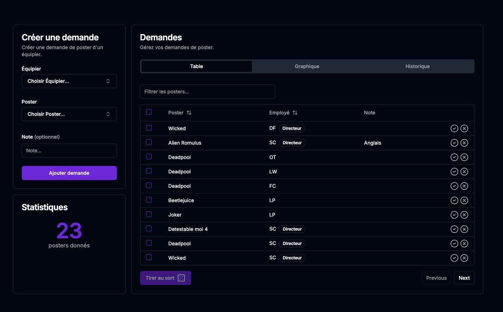Reject the Alien Romulus request
Viewport: 503px width, 312px height.
(x=464, y=143)
